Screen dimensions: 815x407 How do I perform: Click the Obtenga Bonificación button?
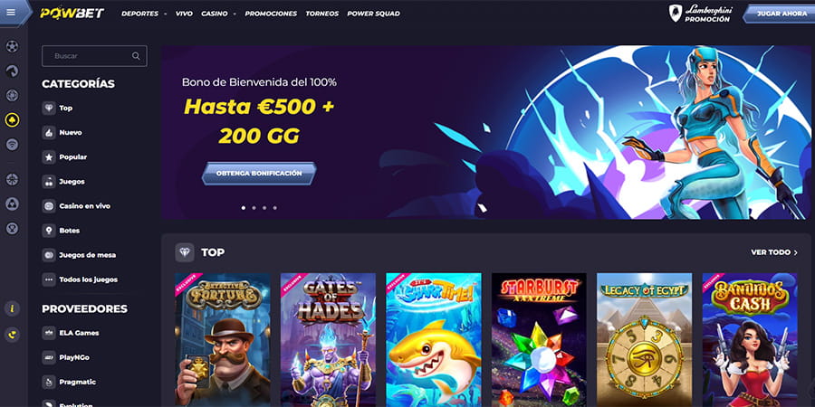[x=259, y=174]
